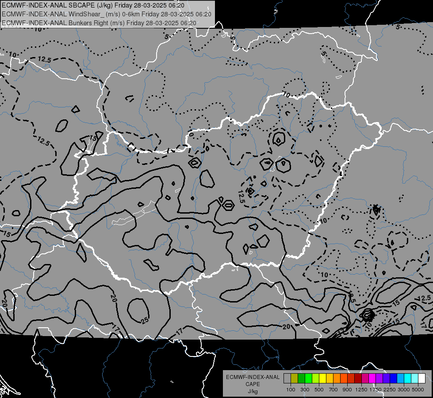
Task: Click legend label 1750
Action: pyautogui.click(x=376, y=390)
